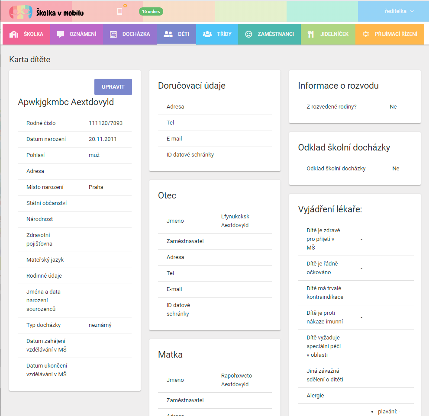Click birth date 20.11.2011

[103, 139]
